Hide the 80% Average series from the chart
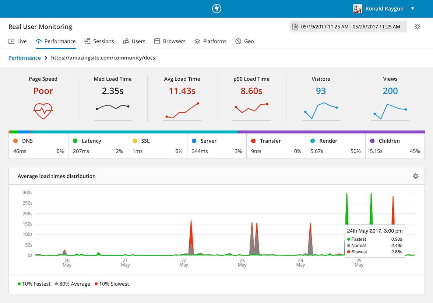Image resolution: width=433 pixels, height=303 pixels. [x=72, y=284]
